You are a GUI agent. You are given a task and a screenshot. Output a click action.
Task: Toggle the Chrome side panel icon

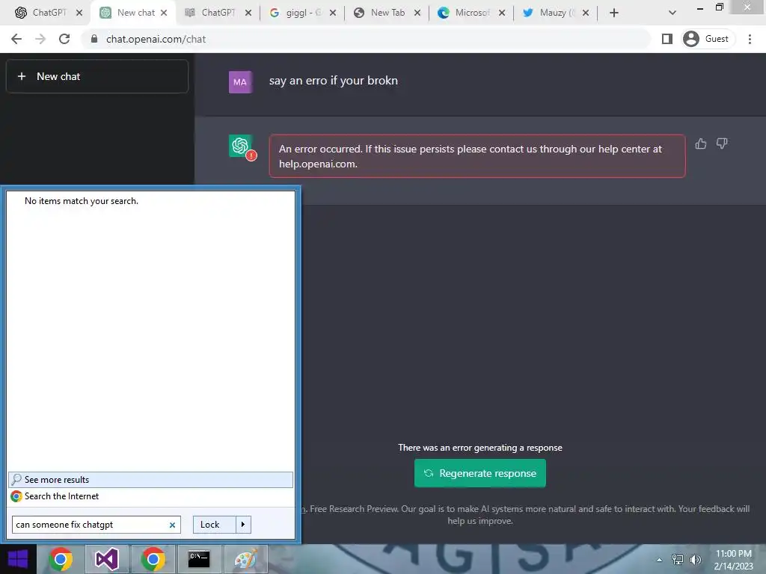667,39
